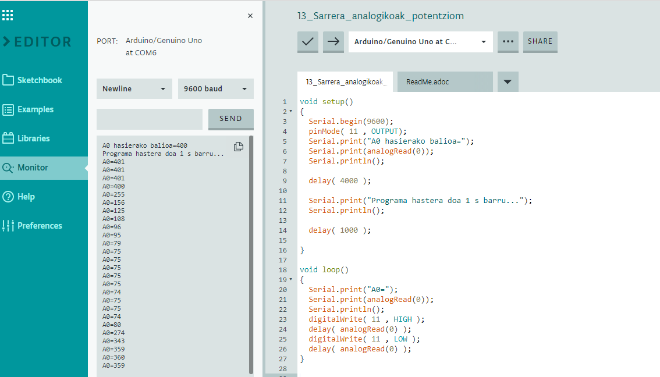Open the Help section
Screen dimensions: 660x377
[x=19, y=197]
